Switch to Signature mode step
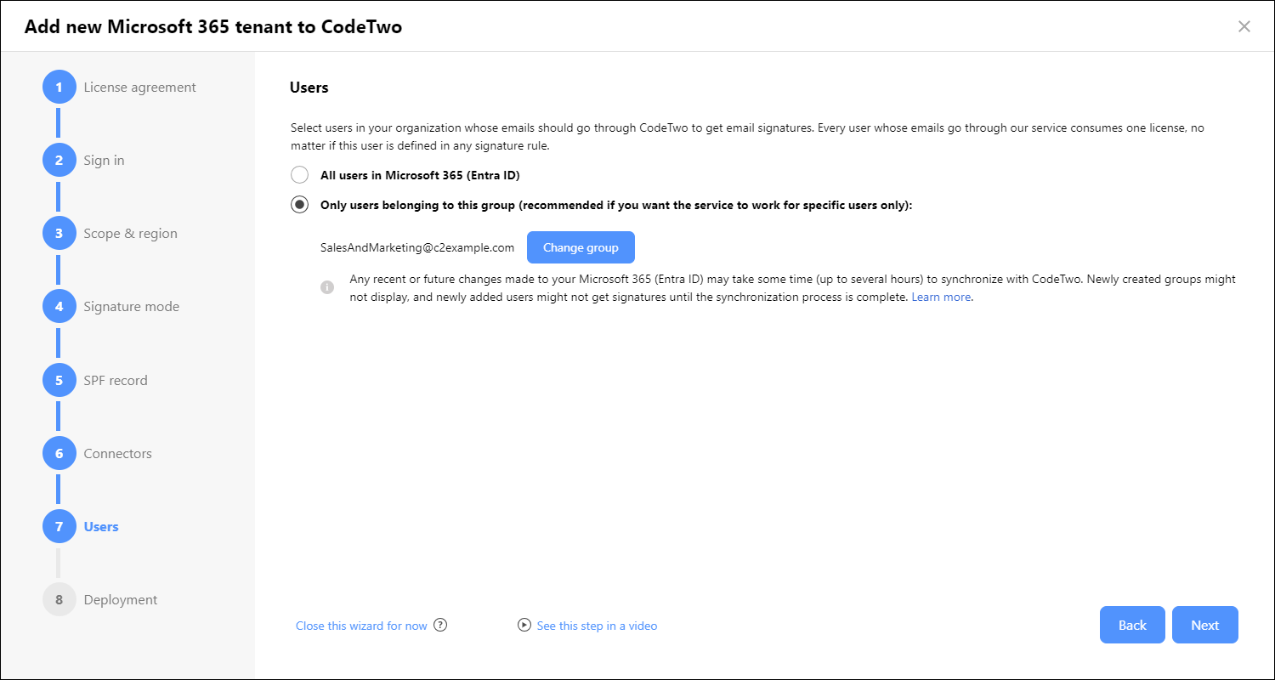 (x=131, y=307)
